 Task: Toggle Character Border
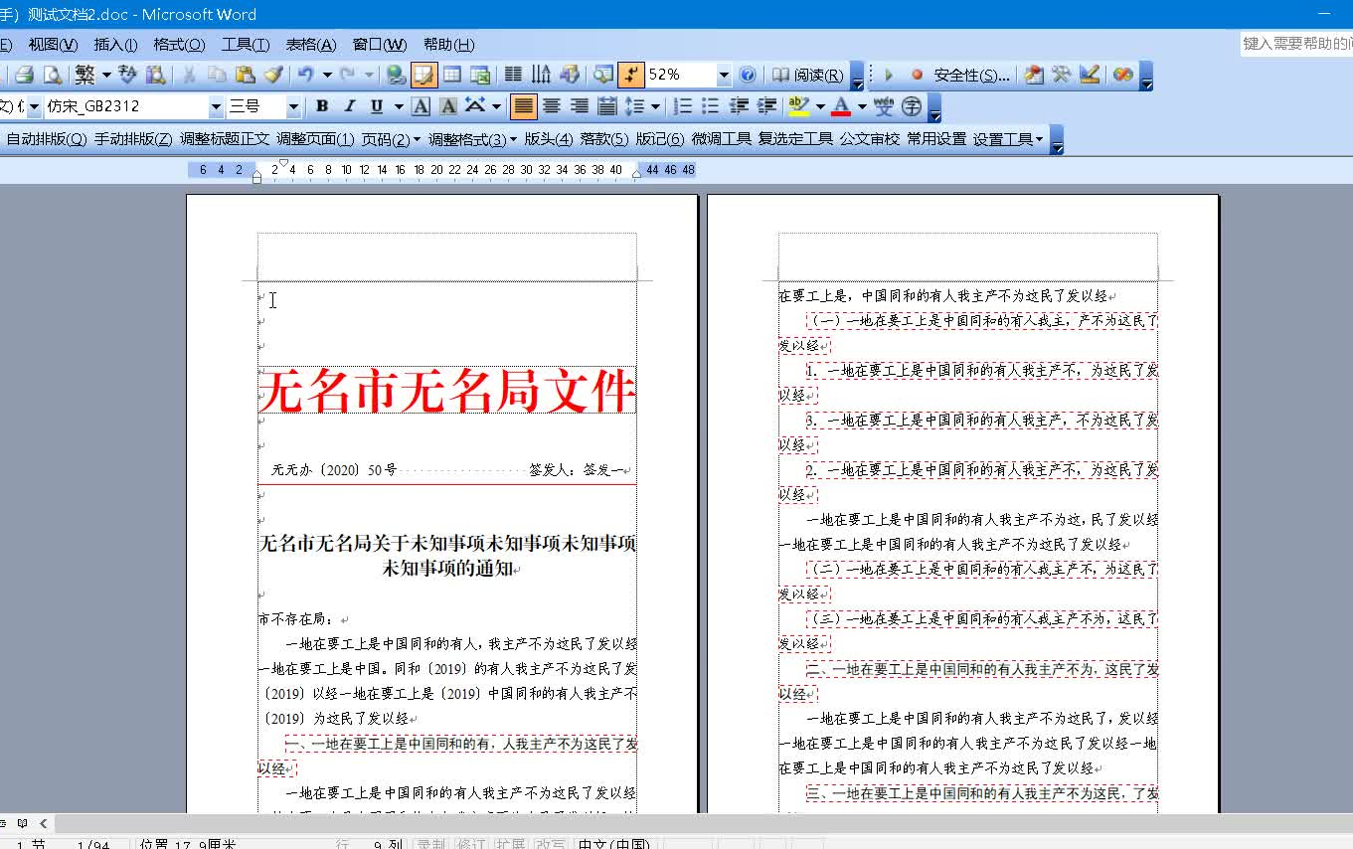click(421, 106)
